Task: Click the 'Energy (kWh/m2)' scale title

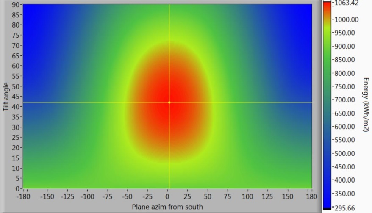Action: pos(366,105)
